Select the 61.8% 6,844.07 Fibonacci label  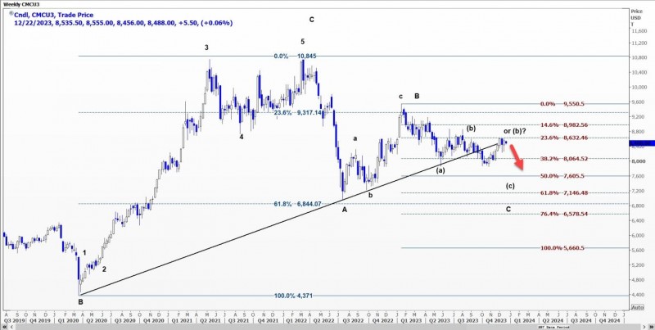pyautogui.click(x=297, y=204)
